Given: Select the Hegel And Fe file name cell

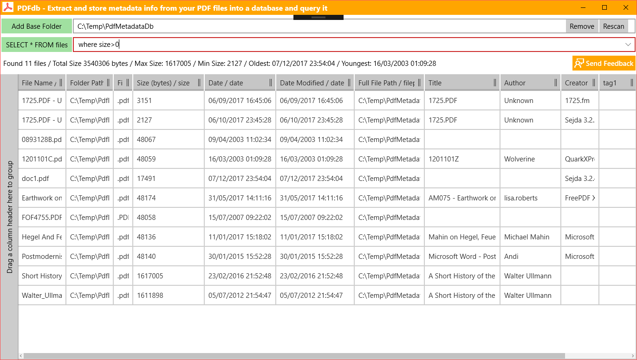Looking at the screenshot, I should [42, 237].
